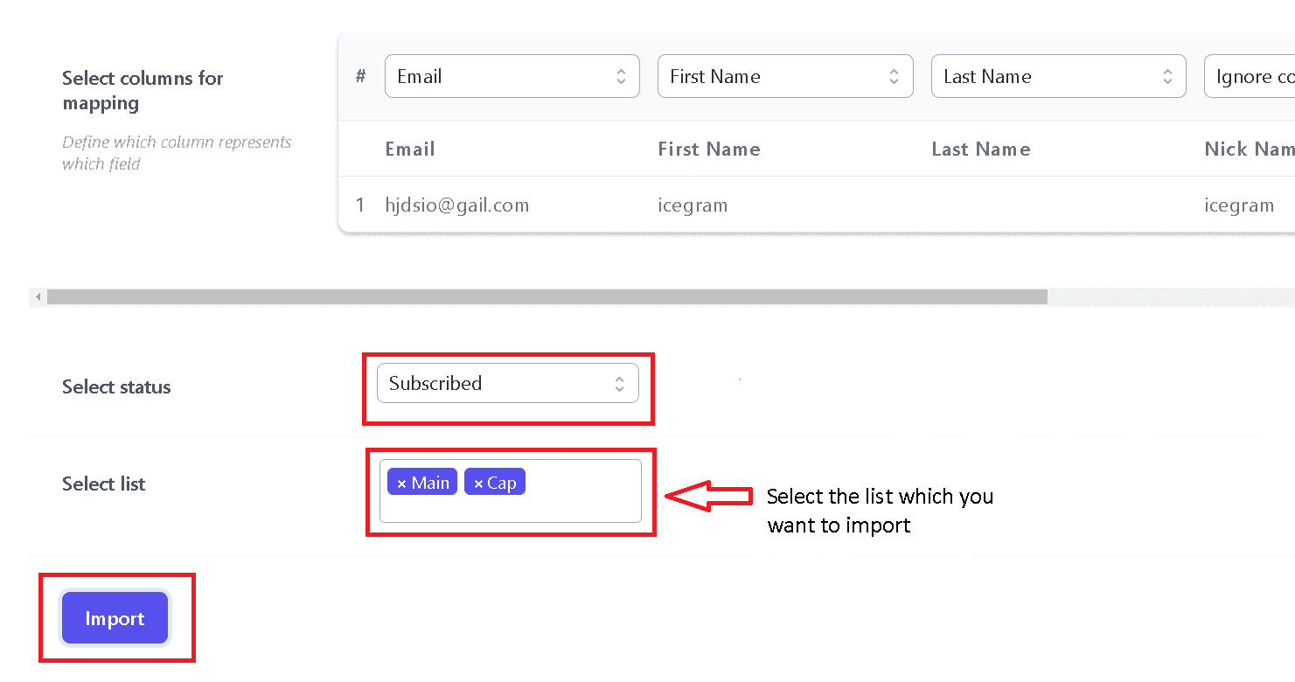Select the hjdsio@gail.com email cell

(x=457, y=205)
